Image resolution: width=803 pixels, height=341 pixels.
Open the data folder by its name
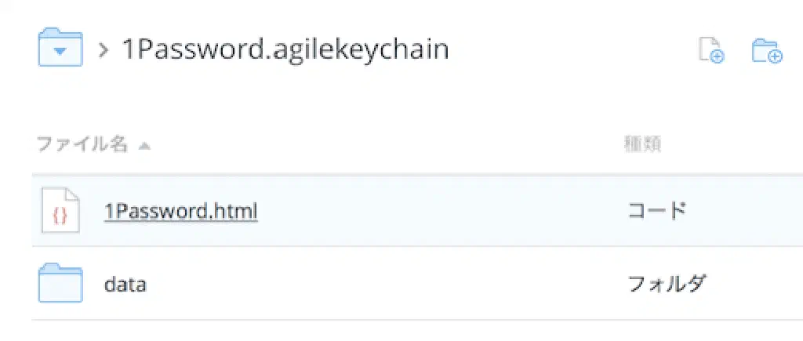pos(125,284)
